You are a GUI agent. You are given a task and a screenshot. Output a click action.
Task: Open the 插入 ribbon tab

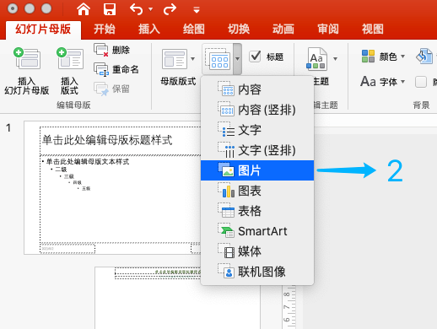click(x=149, y=29)
